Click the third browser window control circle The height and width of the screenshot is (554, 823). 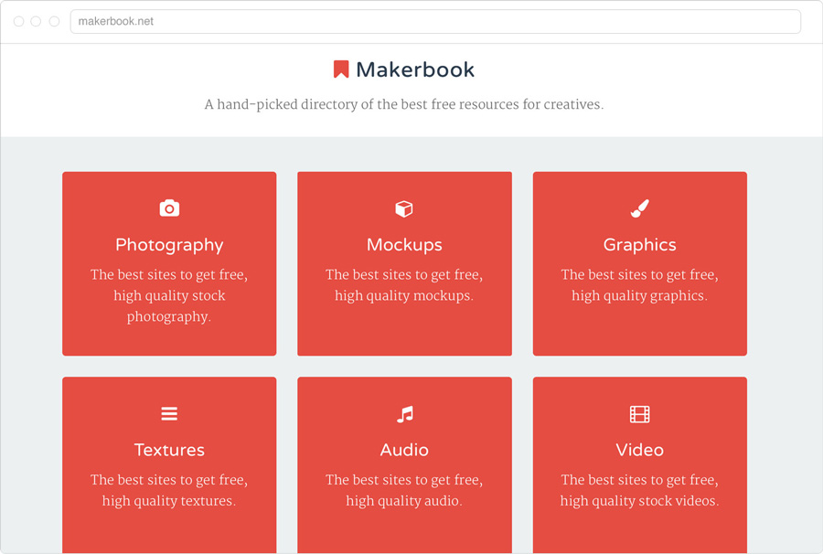pos(54,22)
